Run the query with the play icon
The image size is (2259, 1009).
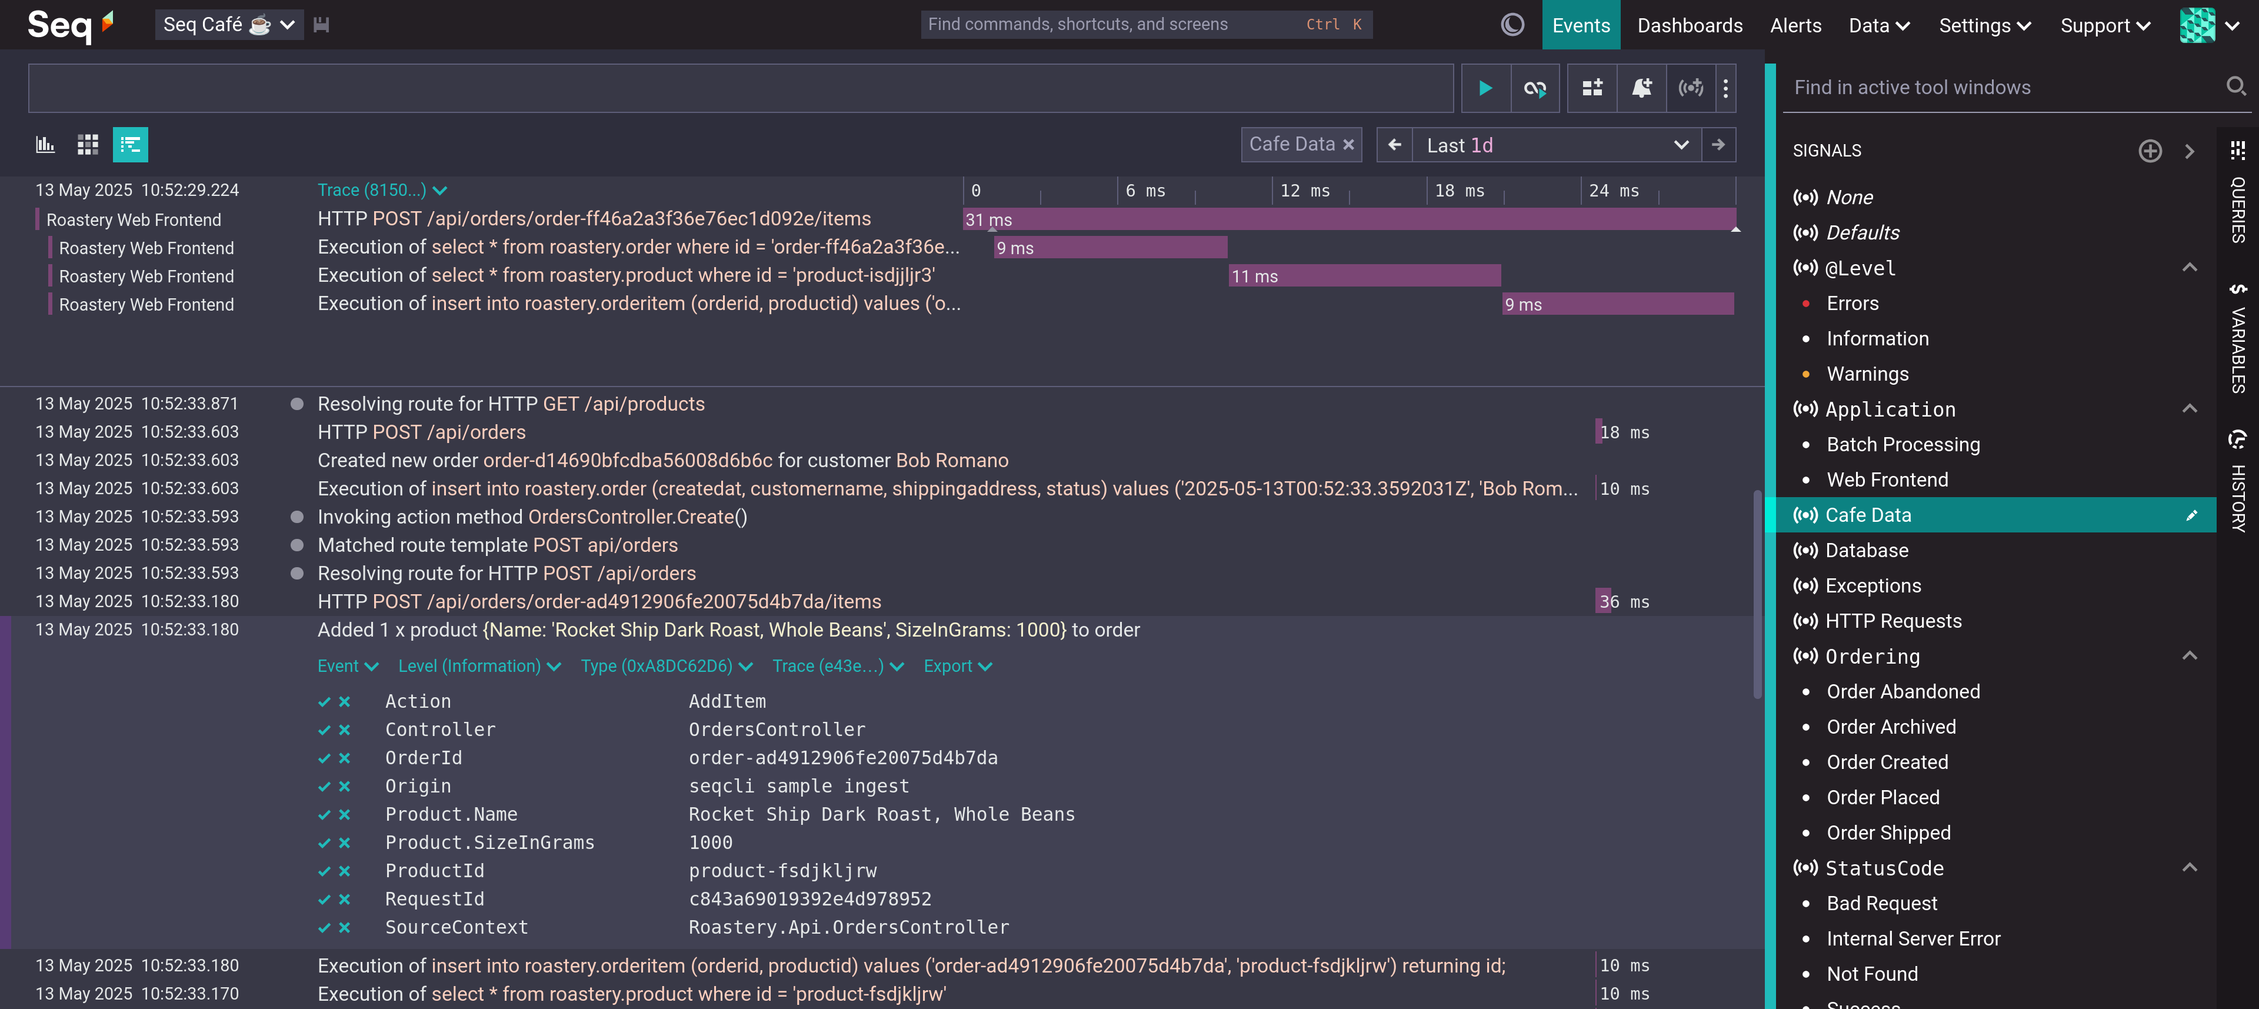pos(1485,88)
